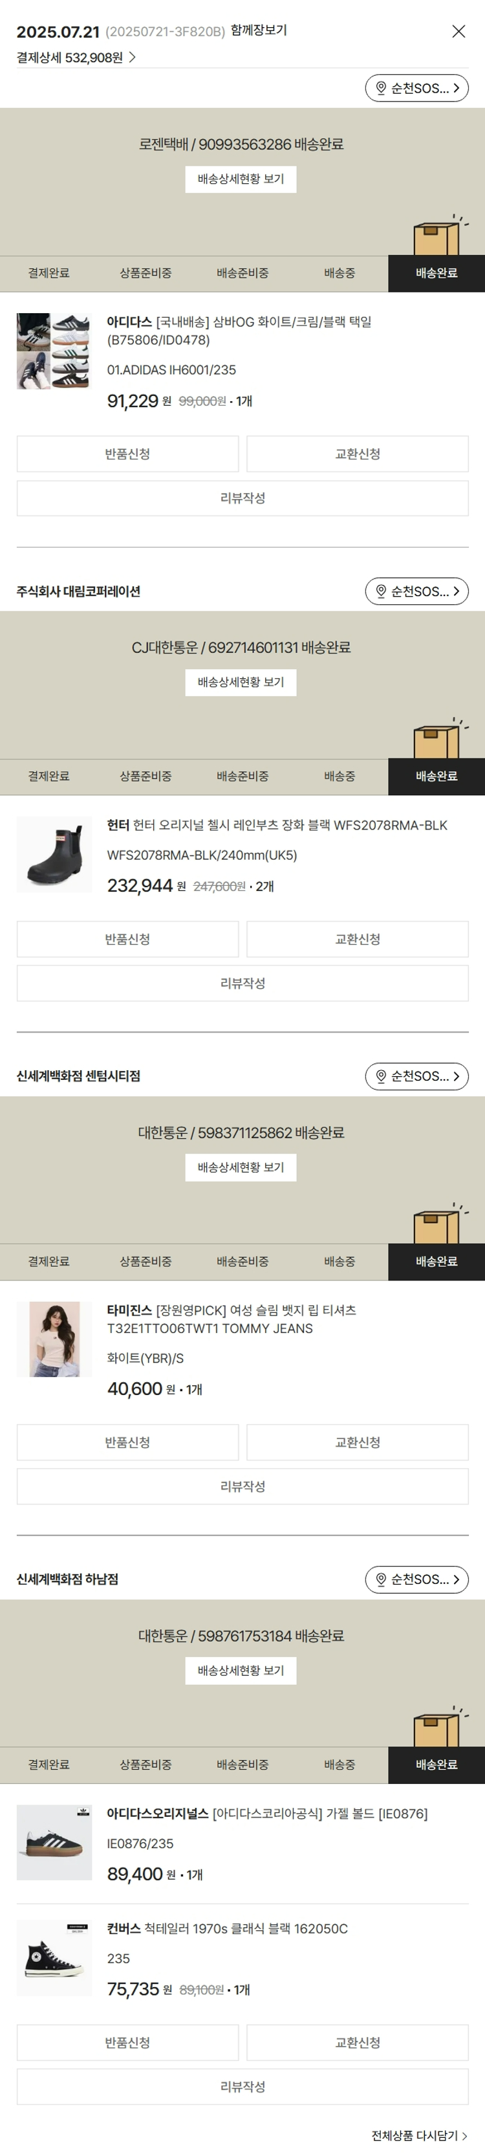Request return for Adidas Samba OG
This screenshot has height=2156, width=485.
pos(127,454)
